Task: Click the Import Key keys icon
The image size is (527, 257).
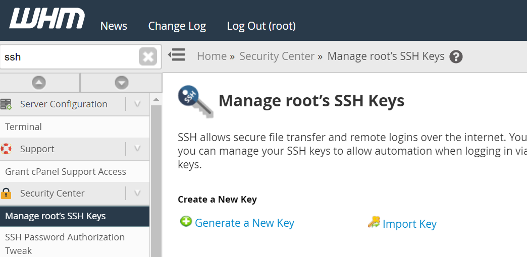Action: [x=374, y=222]
